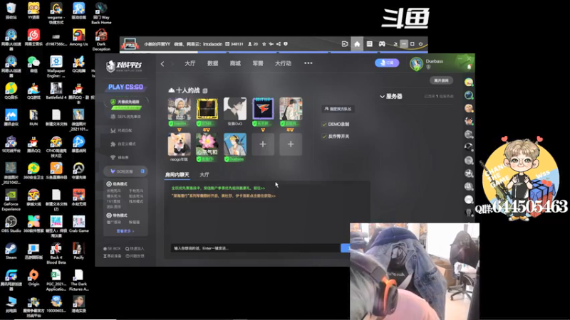Click the blue subscribe pill button in header
The width and height of the screenshot is (570, 320).
click(387, 63)
